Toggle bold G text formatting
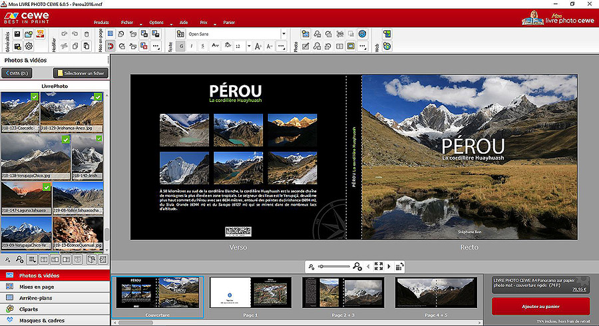This screenshot has width=599, height=326. click(181, 46)
